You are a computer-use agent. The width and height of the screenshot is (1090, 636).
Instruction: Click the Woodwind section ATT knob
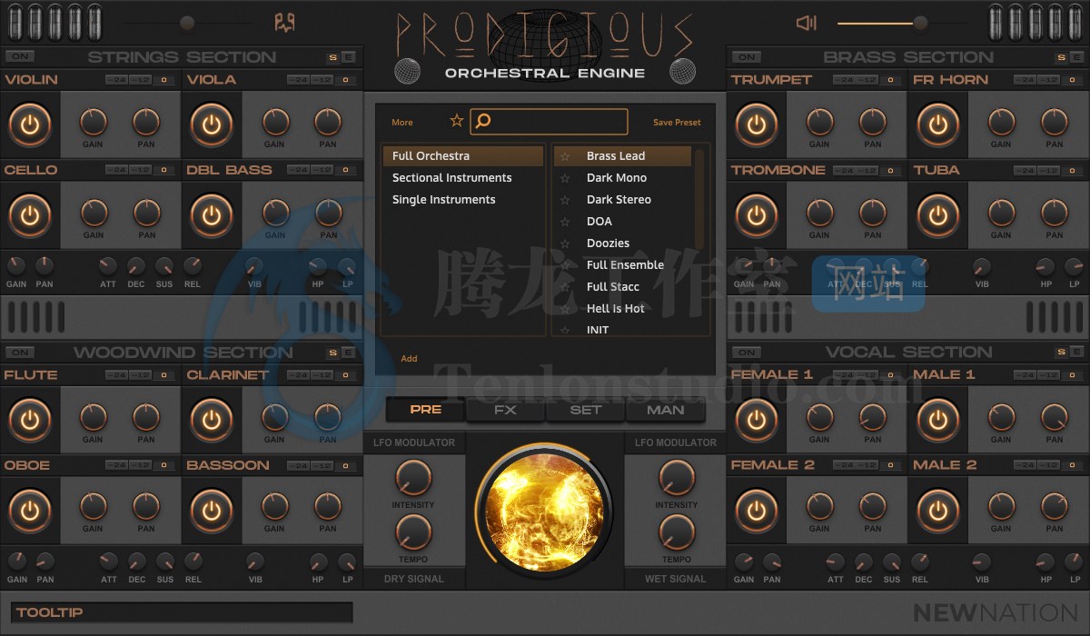tap(108, 561)
